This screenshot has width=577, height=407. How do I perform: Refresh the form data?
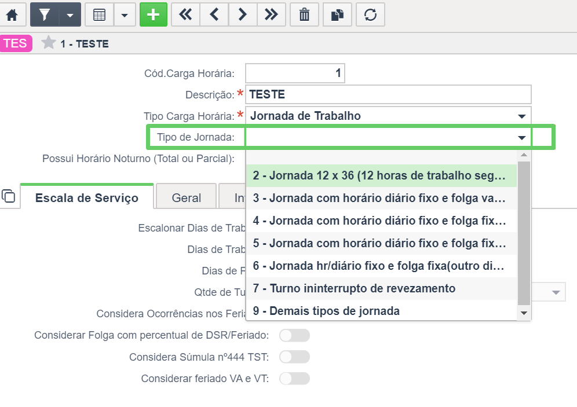click(x=370, y=15)
